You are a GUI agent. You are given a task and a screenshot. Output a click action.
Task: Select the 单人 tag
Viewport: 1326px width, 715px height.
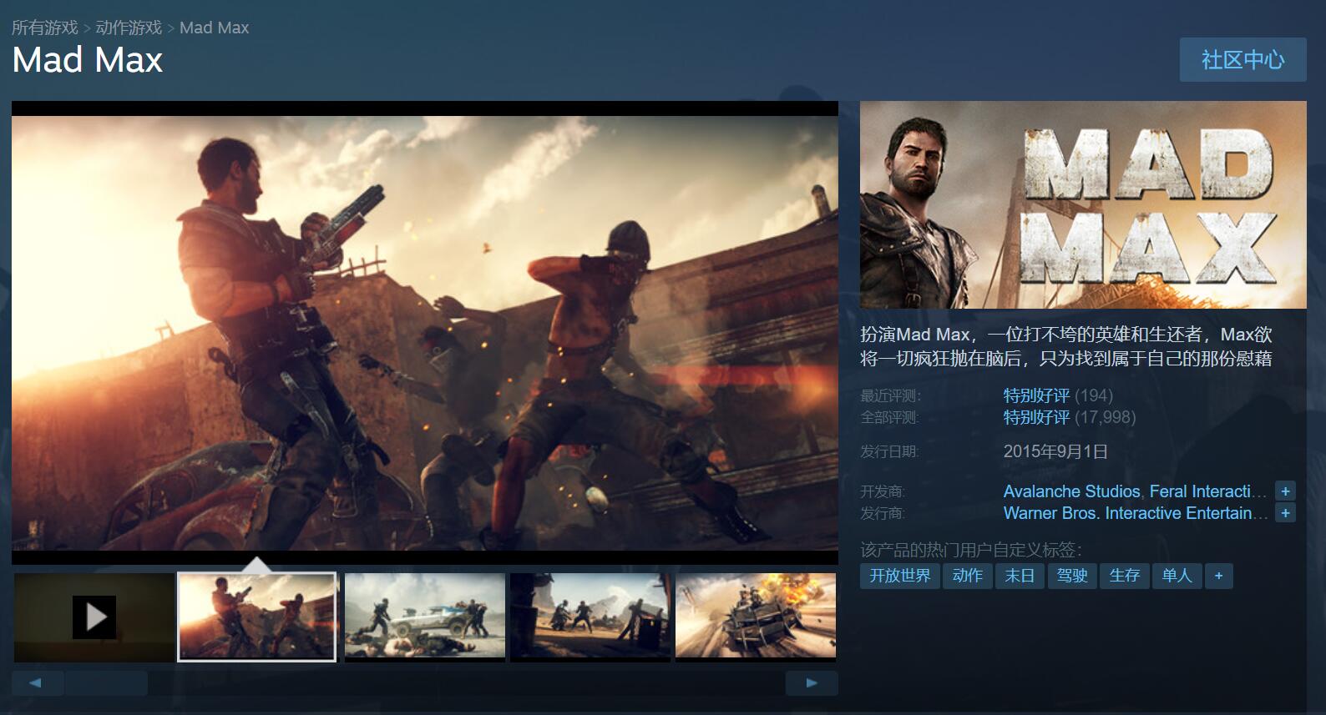(1177, 576)
